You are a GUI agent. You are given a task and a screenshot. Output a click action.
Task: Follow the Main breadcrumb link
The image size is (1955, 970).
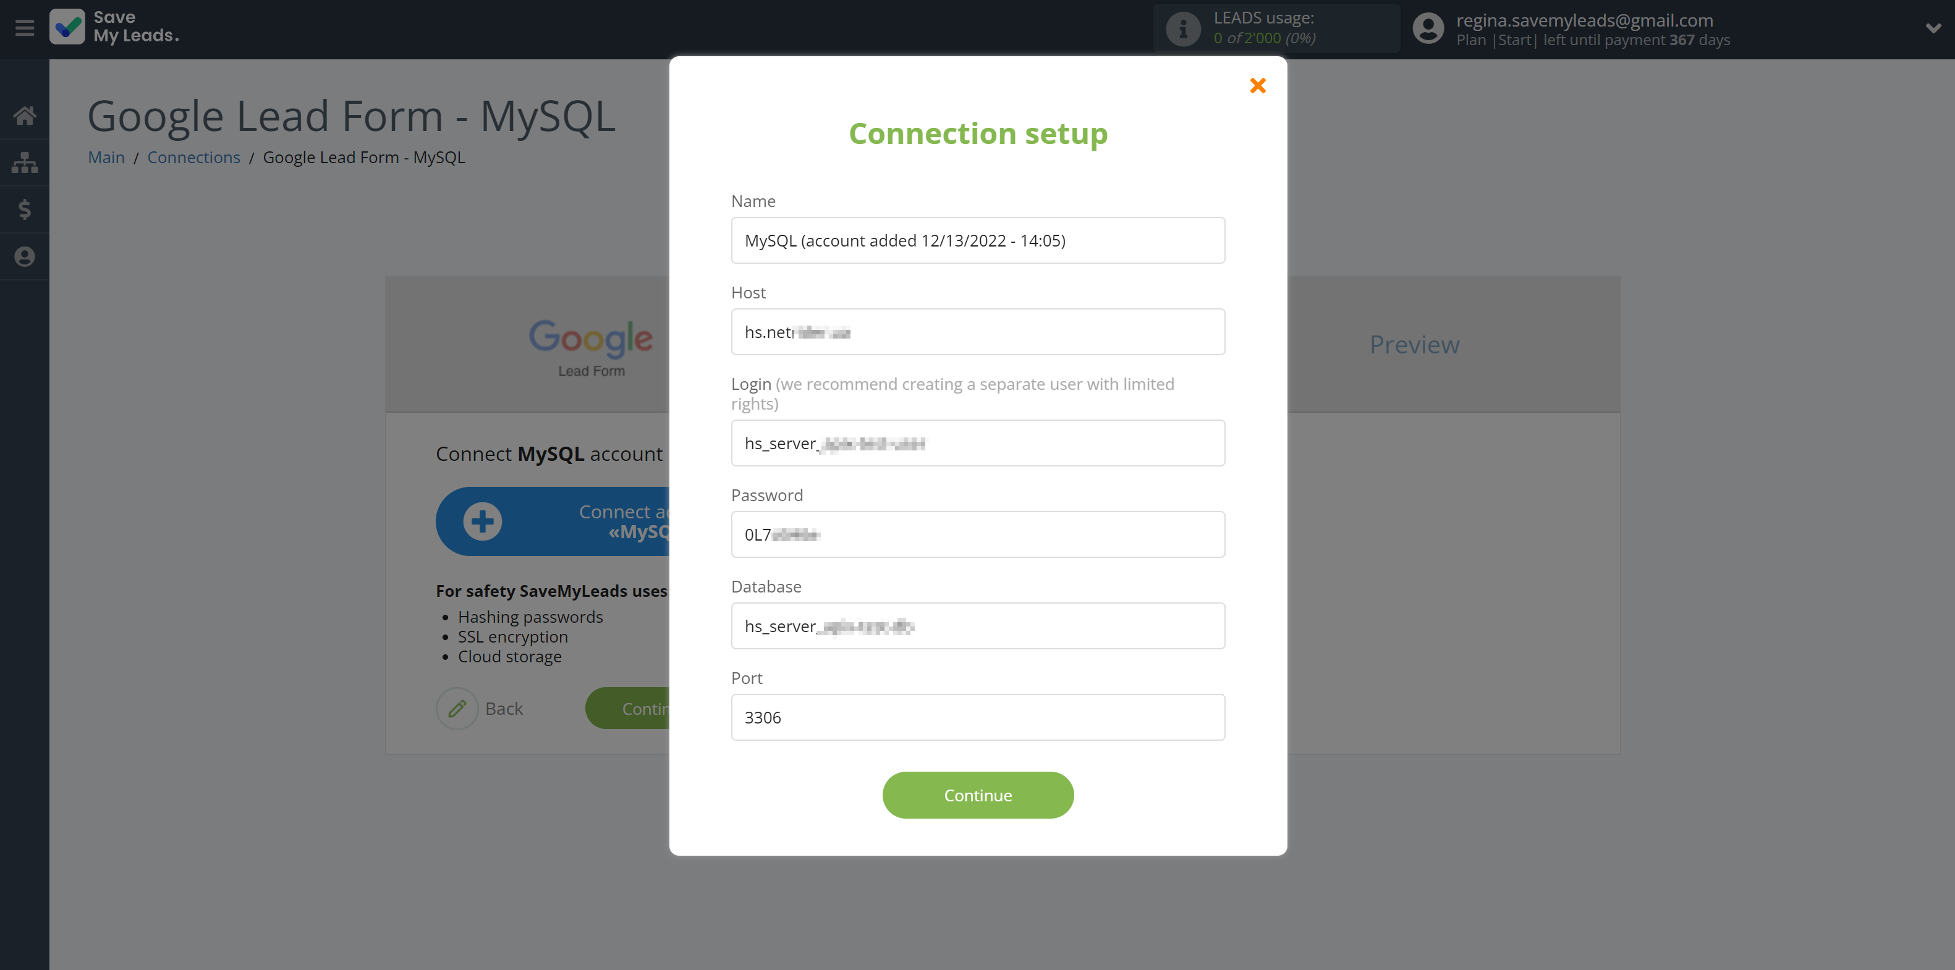click(x=106, y=157)
